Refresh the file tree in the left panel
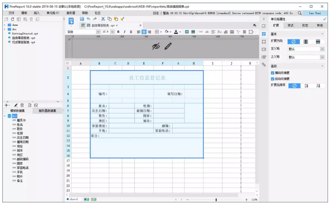 (12, 19)
